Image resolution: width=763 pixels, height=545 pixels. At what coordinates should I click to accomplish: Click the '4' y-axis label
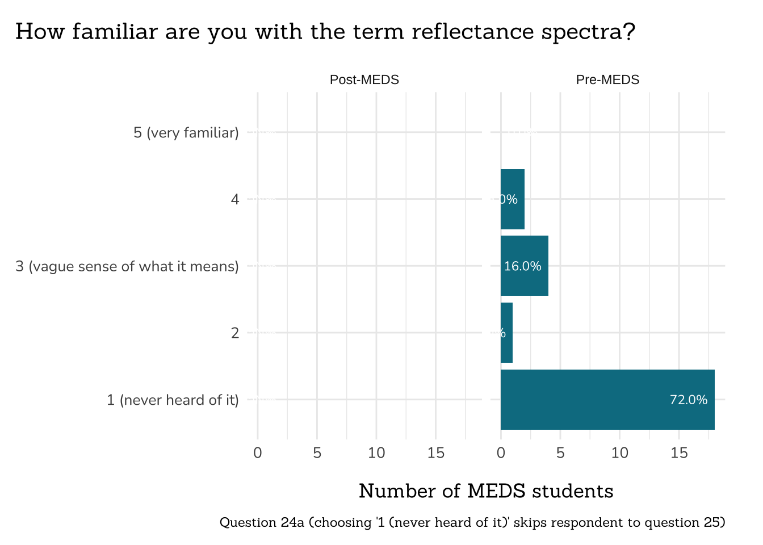tap(234, 199)
